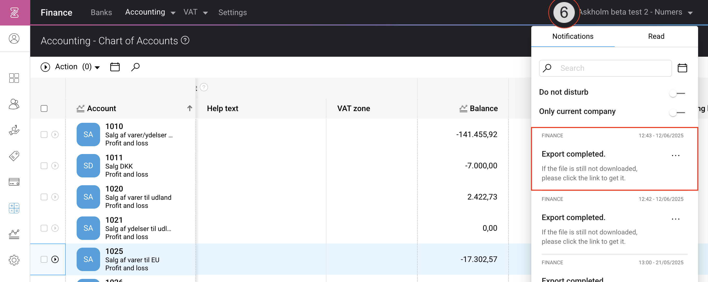Screen dimensions: 708x282
Task: Open the user profile sidebar icon
Action: point(14,39)
